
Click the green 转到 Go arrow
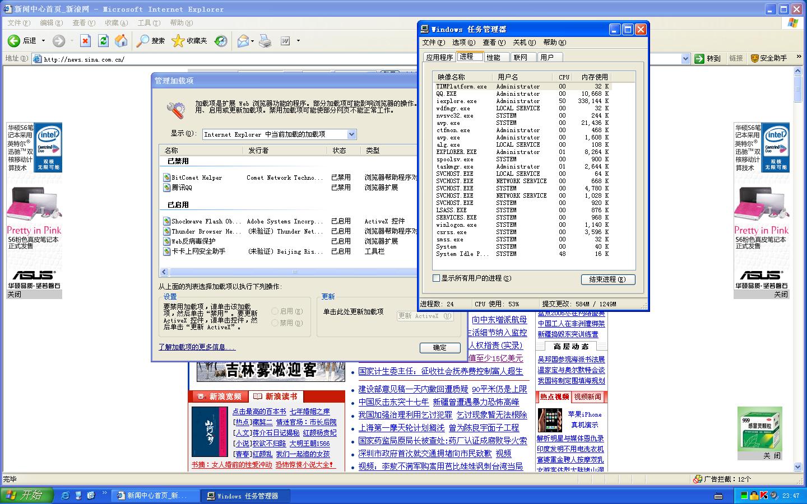699,58
